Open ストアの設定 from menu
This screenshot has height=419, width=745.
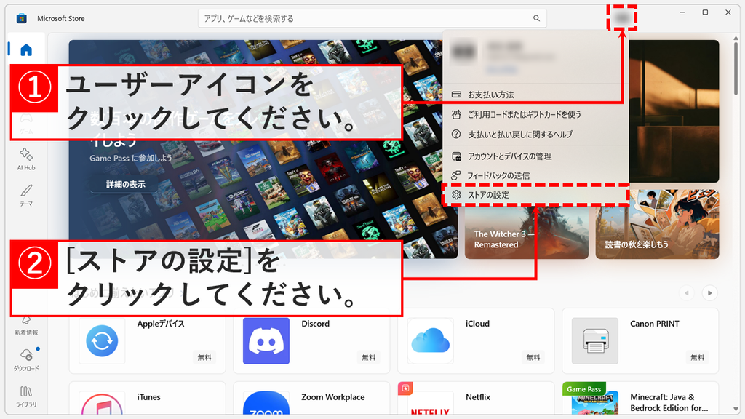click(535, 195)
